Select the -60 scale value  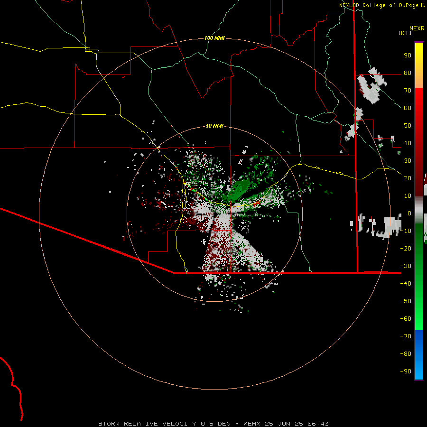coord(406,319)
